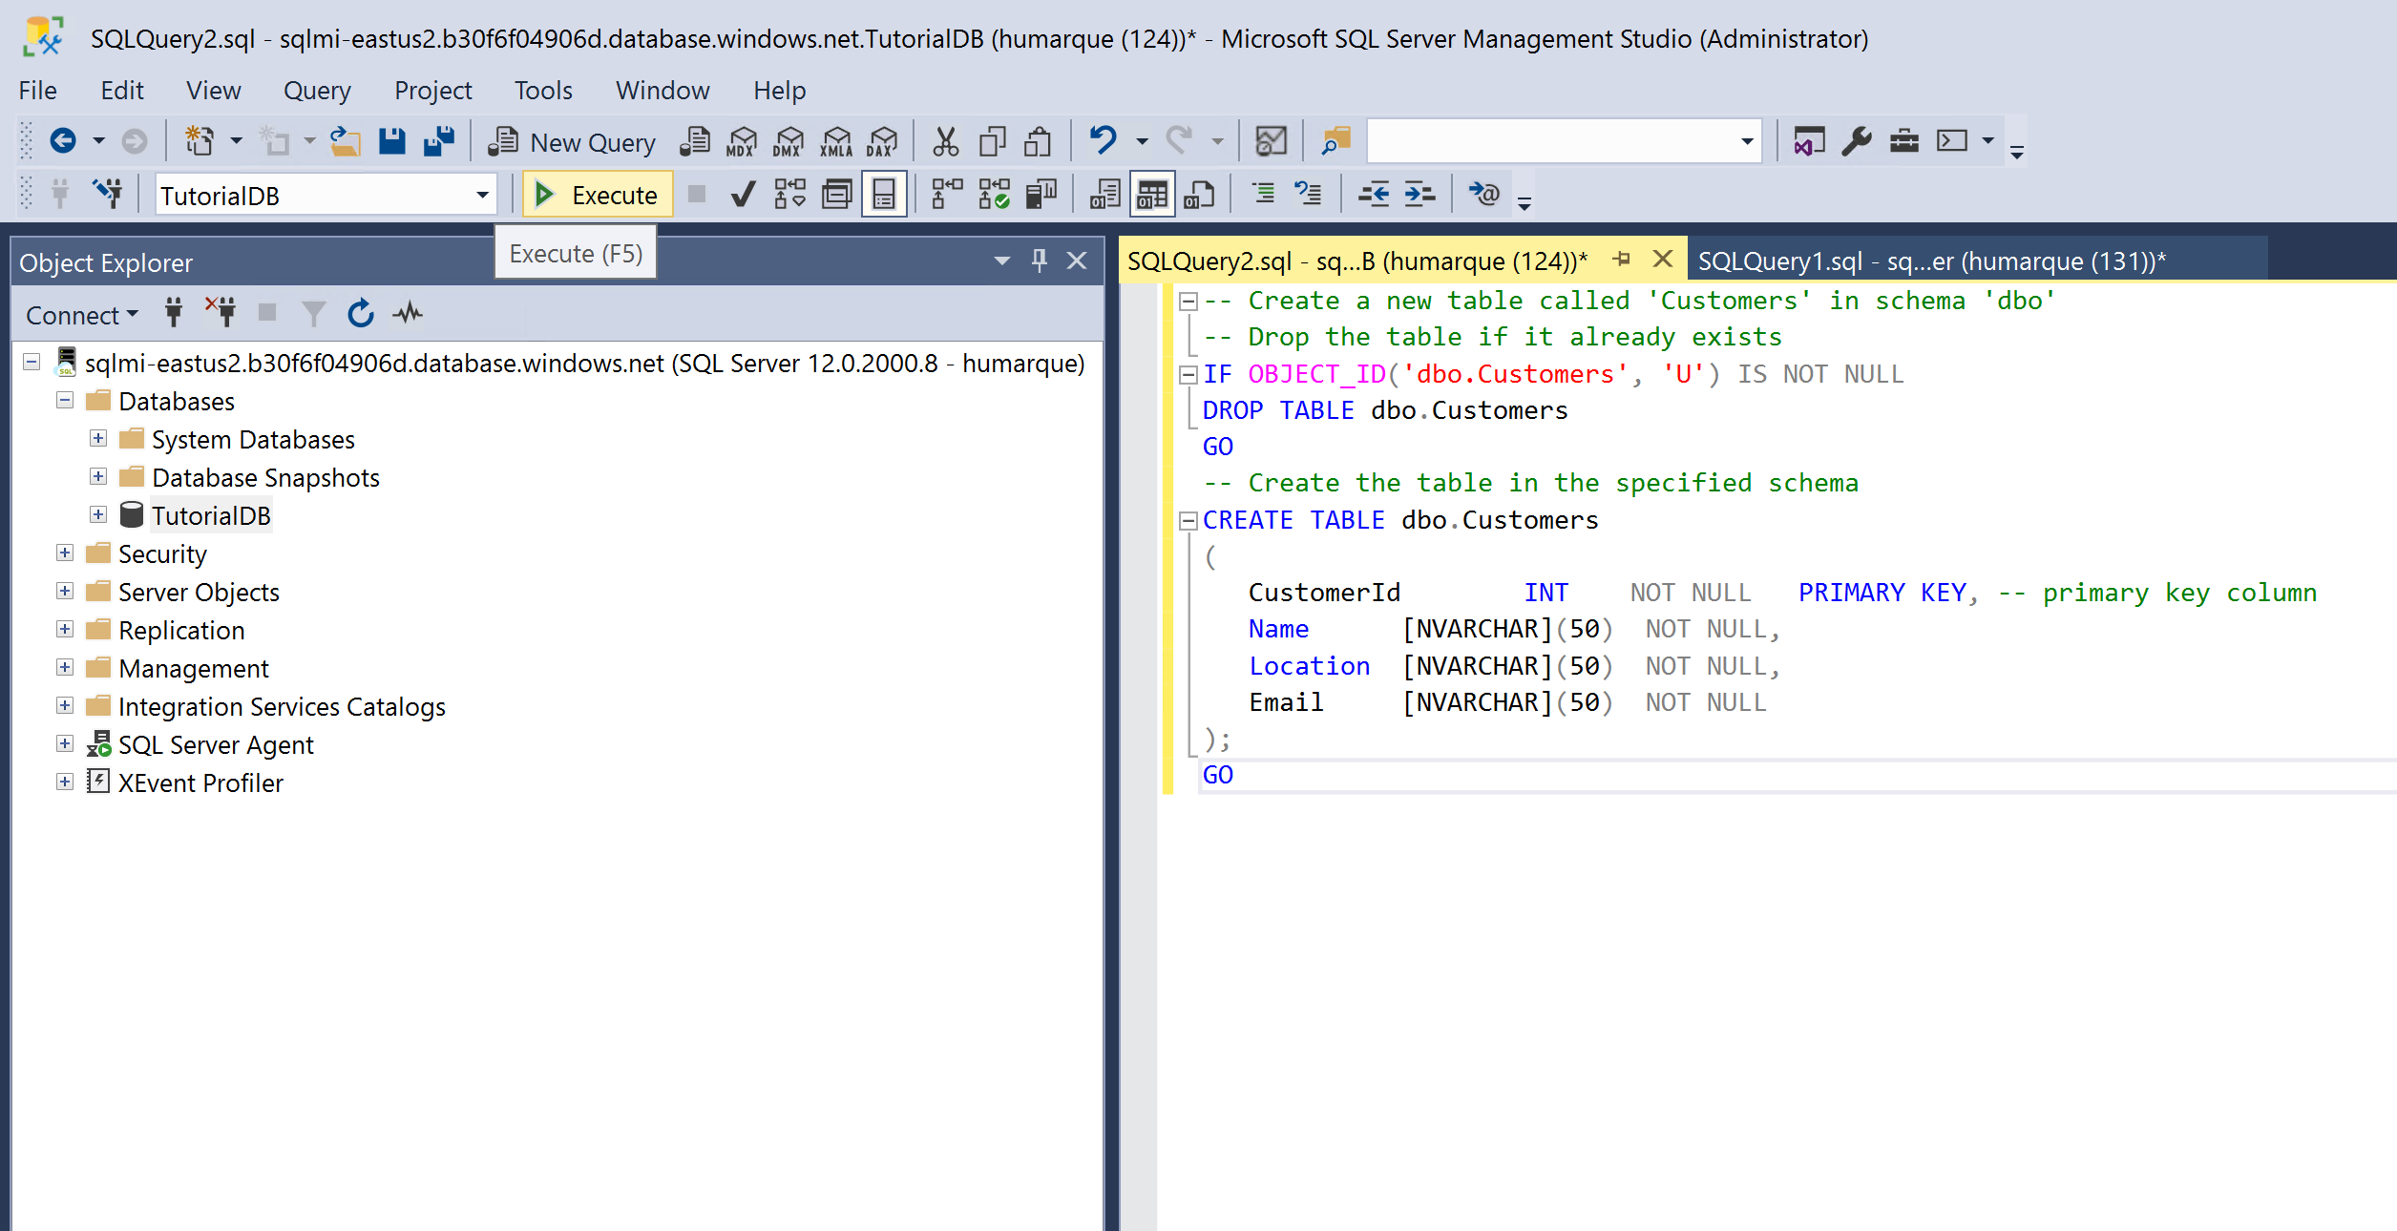The height and width of the screenshot is (1231, 2397).
Task: Open Object Explorer window position dropdown
Action: [1001, 261]
